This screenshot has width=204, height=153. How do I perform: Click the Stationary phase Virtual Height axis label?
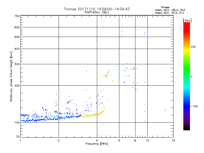(11, 76)
